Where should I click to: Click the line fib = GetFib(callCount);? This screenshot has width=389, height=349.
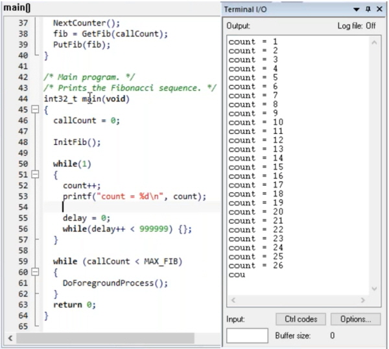[110, 34]
